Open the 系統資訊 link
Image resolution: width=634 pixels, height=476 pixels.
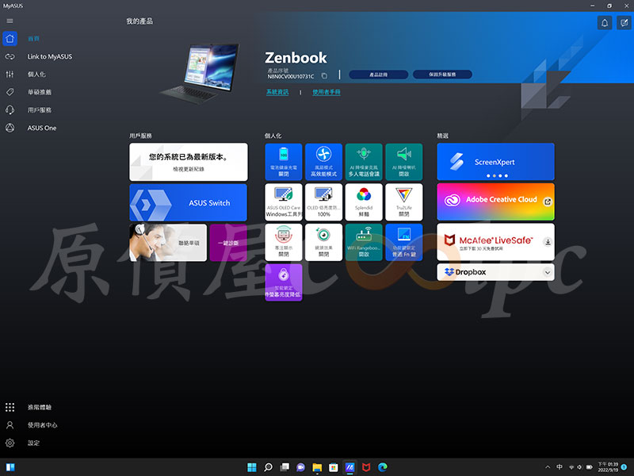(277, 92)
